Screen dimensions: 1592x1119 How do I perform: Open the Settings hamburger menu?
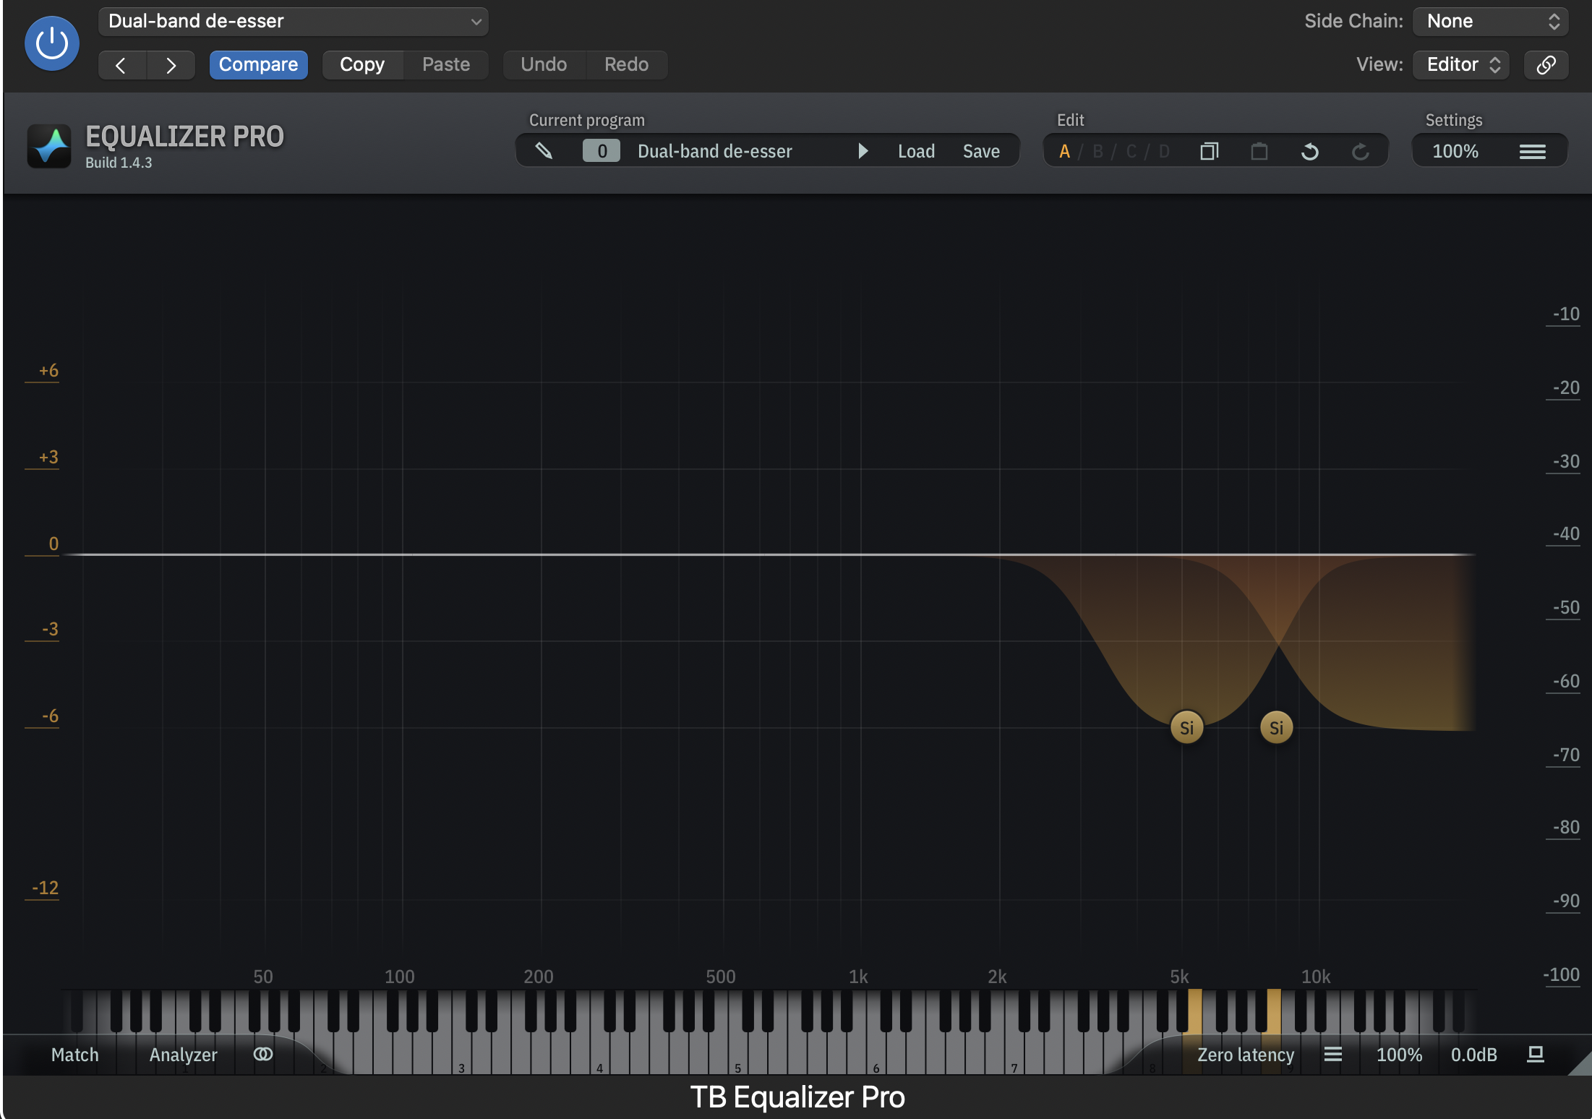[x=1532, y=151]
